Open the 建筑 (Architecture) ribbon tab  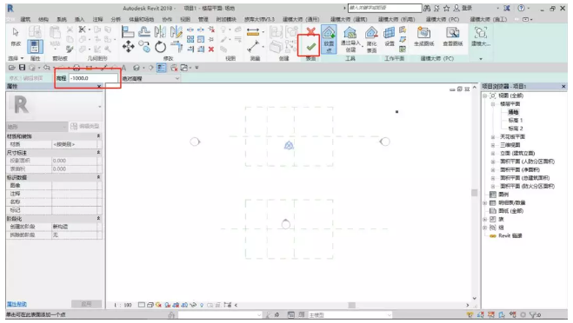click(25, 19)
